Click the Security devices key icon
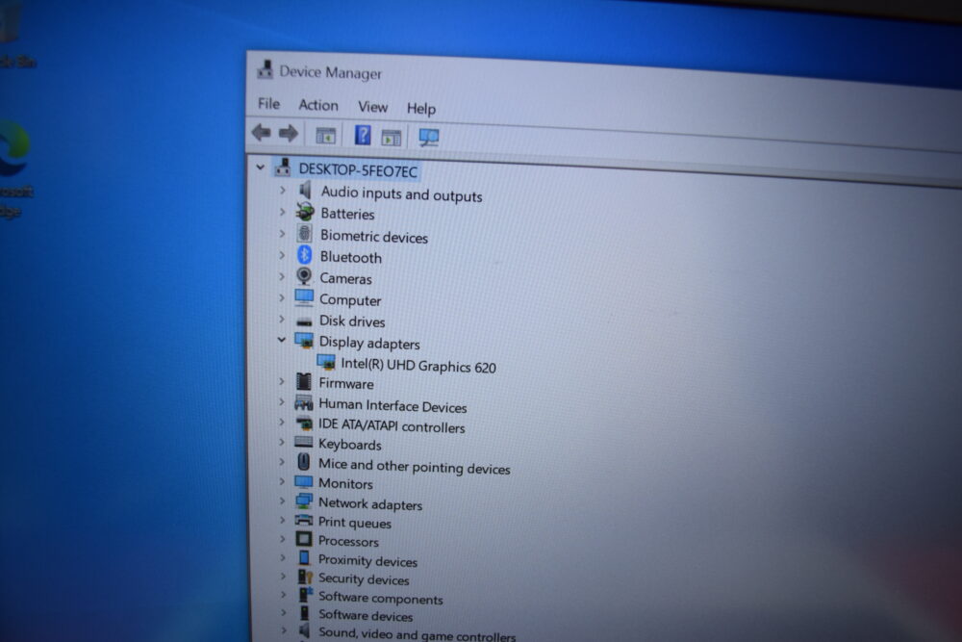 [x=305, y=577]
